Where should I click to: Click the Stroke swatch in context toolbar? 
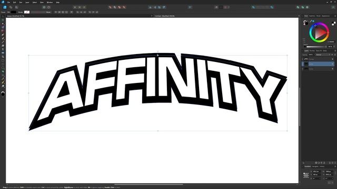(x=27, y=12)
